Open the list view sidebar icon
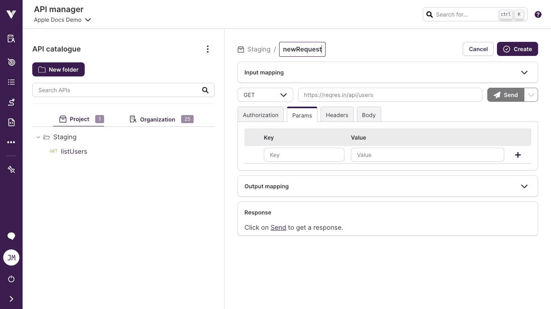This screenshot has height=309, width=551. click(11, 82)
